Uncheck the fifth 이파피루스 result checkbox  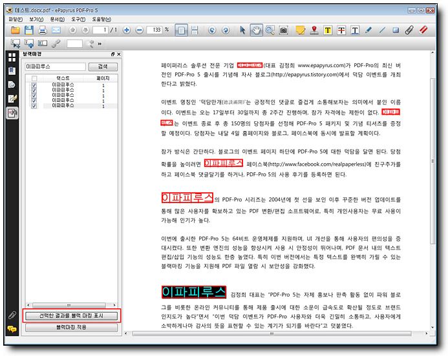[34, 106]
